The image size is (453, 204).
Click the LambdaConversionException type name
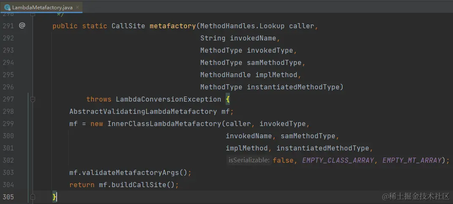pyautogui.click(x=169, y=99)
